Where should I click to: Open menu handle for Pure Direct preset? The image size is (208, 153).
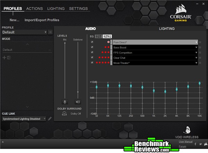pos(200,42)
